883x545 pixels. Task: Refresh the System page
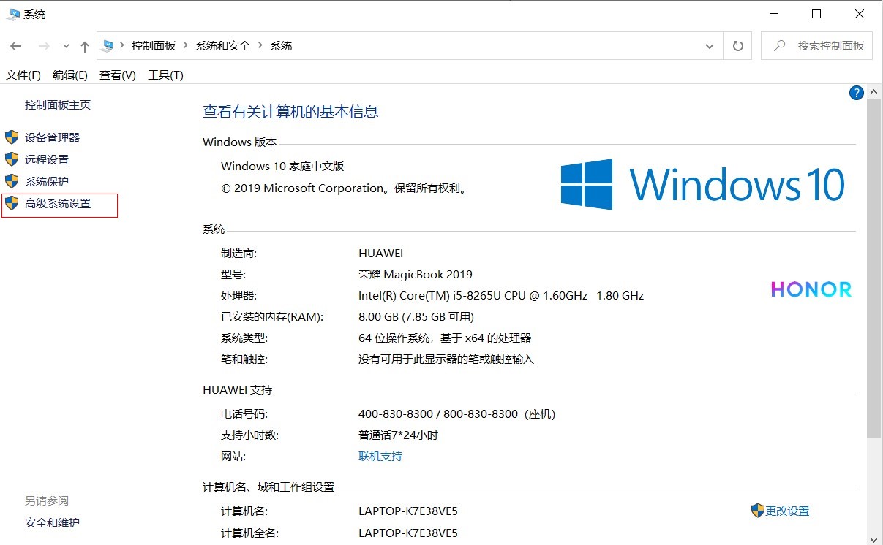pyautogui.click(x=737, y=46)
